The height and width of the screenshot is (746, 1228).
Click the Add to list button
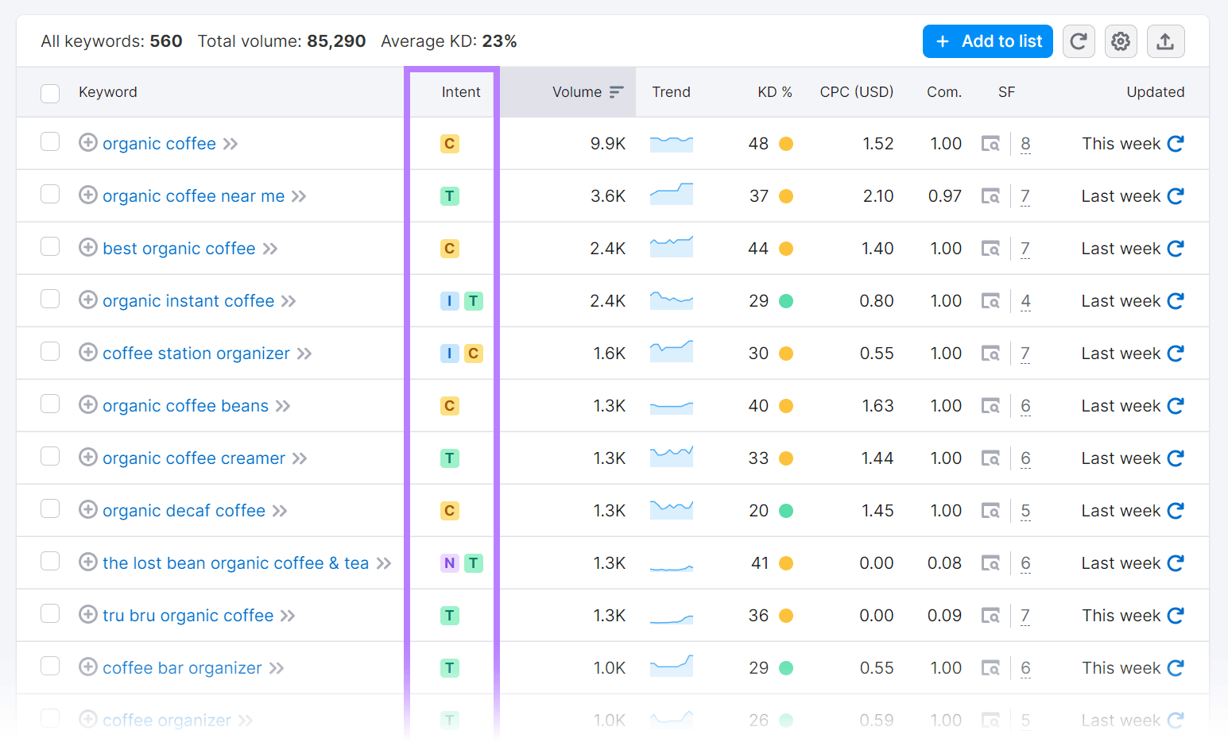tap(987, 41)
